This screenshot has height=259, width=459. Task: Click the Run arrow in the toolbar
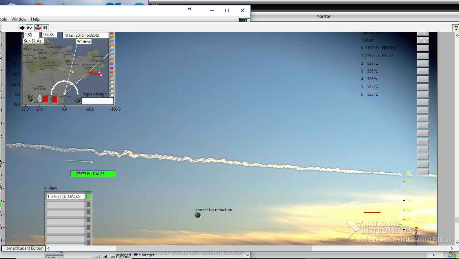[22, 28]
